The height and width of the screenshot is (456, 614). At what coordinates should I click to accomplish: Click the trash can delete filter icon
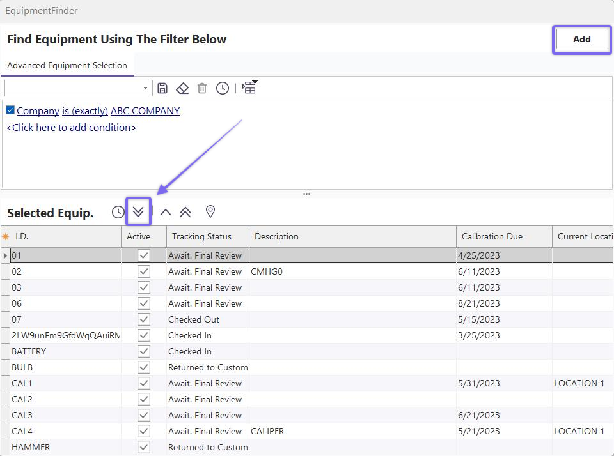point(202,88)
